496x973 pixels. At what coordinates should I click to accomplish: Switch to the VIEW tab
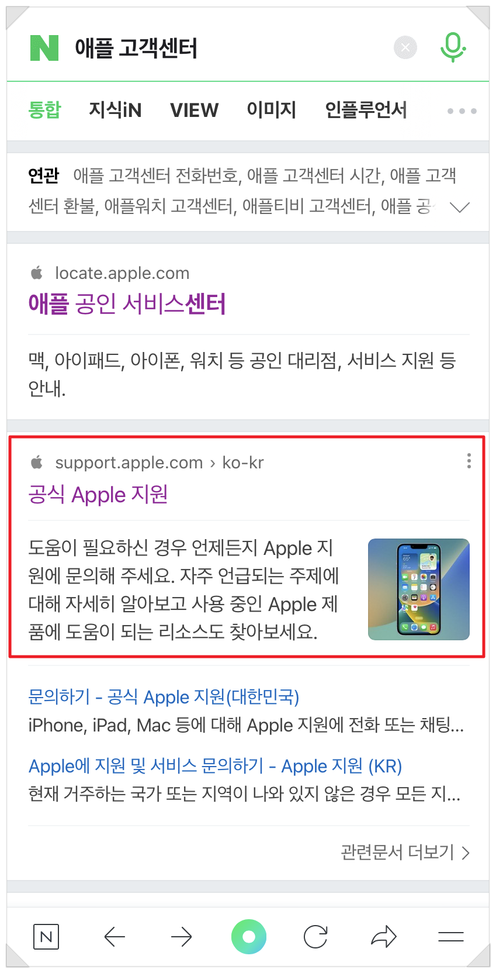194,110
